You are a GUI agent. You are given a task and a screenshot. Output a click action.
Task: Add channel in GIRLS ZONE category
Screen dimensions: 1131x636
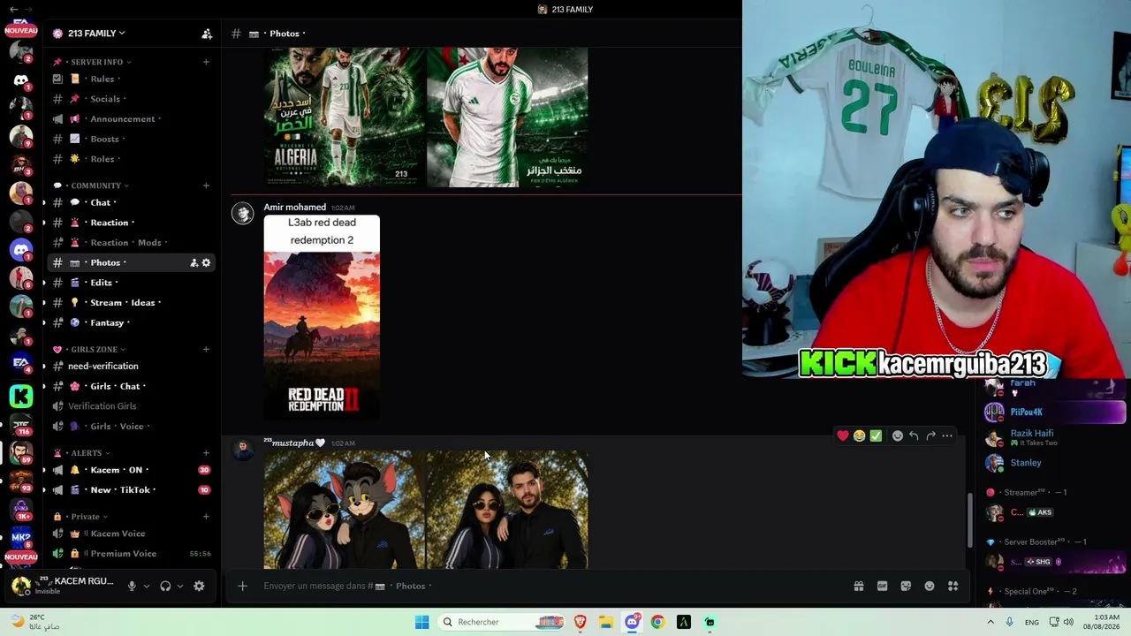(x=206, y=349)
